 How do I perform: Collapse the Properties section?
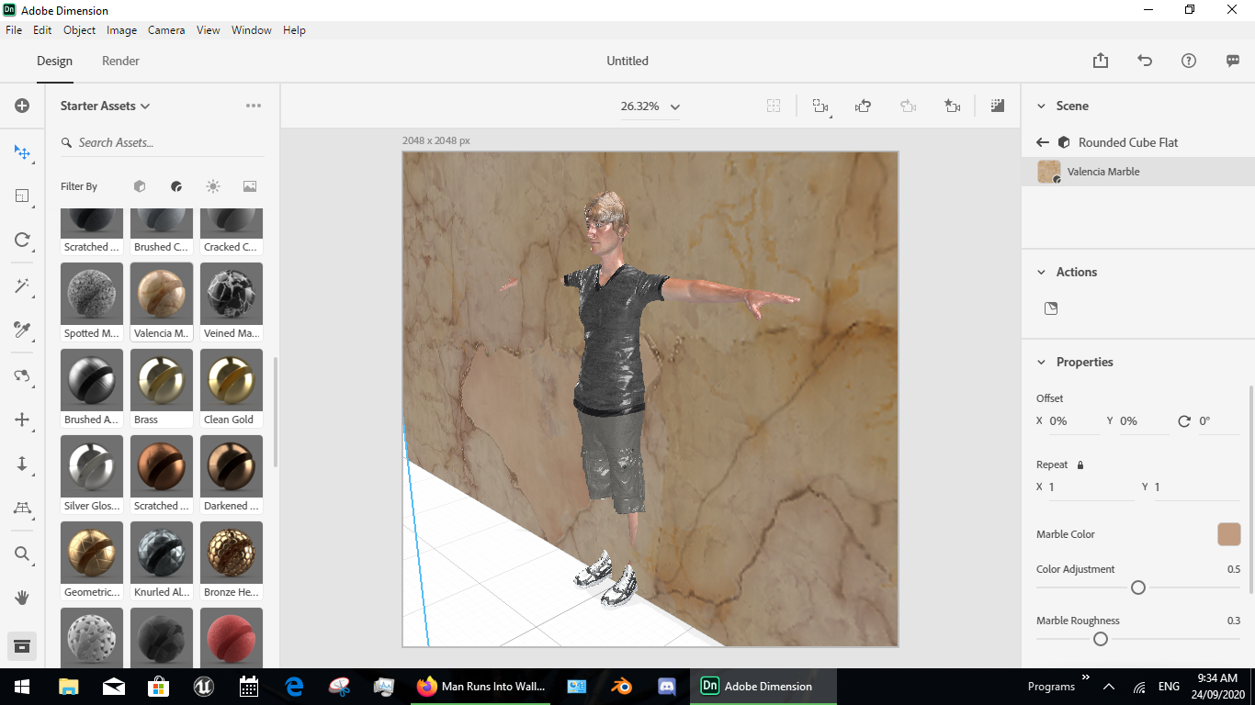click(1041, 362)
